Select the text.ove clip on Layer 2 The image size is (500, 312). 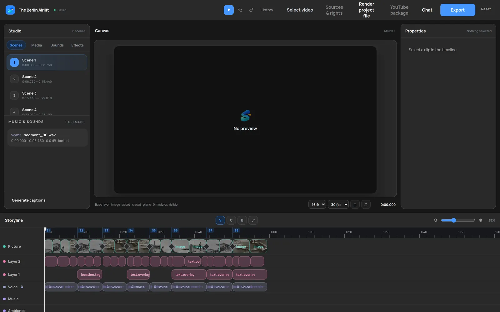coord(193,261)
